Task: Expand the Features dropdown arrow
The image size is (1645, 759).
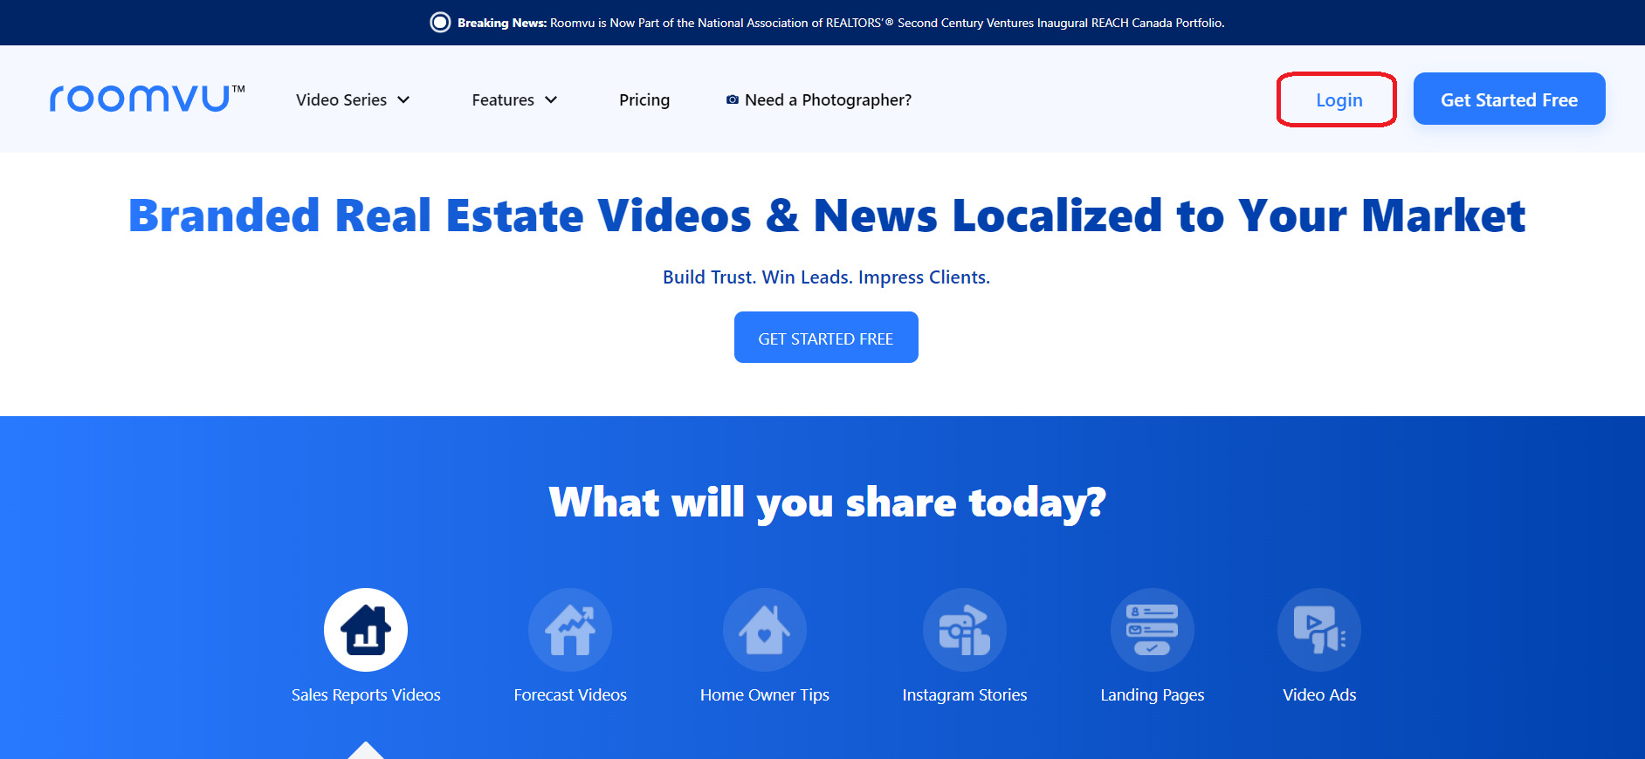Action: pos(551,100)
